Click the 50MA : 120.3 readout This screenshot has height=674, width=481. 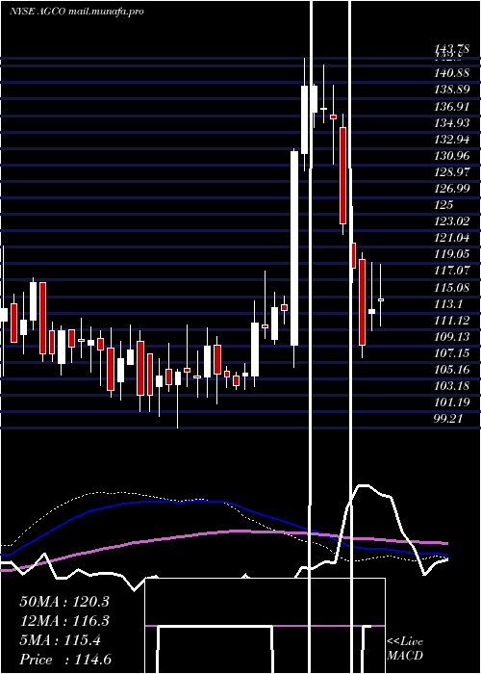(64, 602)
